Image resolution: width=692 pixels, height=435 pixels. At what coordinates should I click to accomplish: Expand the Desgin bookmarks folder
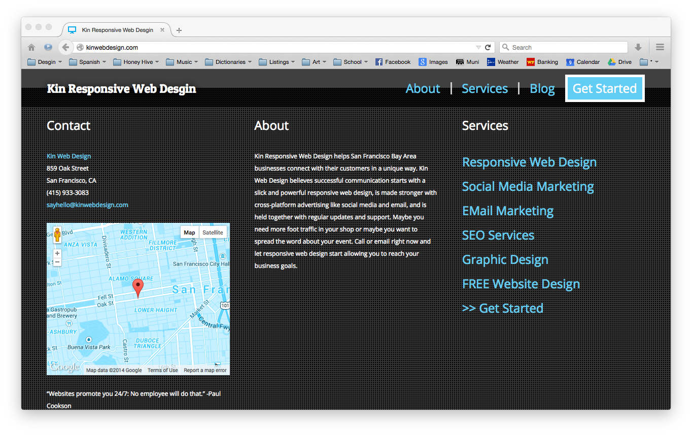coord(45,62)
